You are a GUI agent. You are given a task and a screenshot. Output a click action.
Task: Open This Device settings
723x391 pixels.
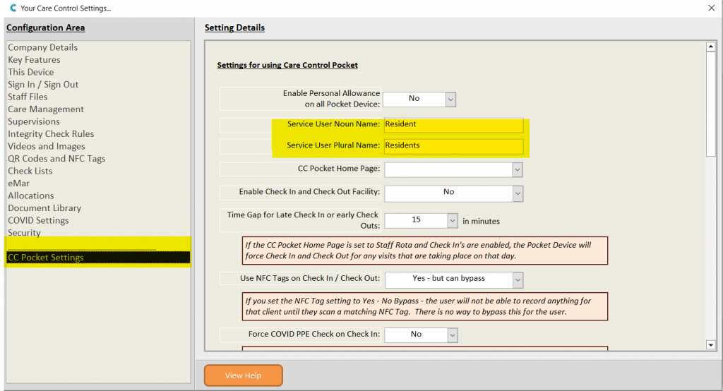(x=30, y=73)
